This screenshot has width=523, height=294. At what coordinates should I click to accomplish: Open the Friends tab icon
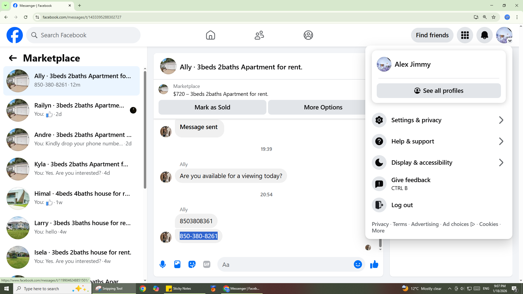[x=259, y=35]
